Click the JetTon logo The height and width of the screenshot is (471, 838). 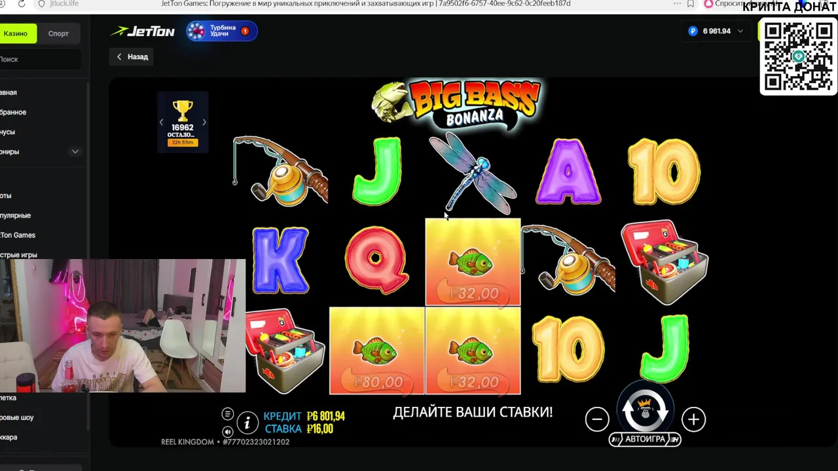point(142,31)
